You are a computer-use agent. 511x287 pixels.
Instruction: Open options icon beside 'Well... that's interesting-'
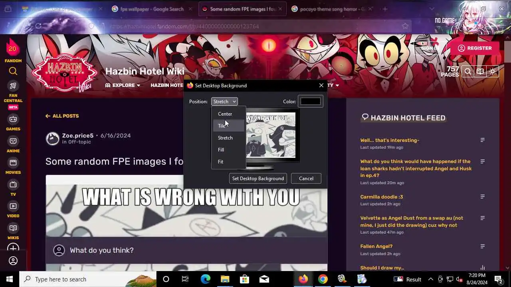coord(482,140)
